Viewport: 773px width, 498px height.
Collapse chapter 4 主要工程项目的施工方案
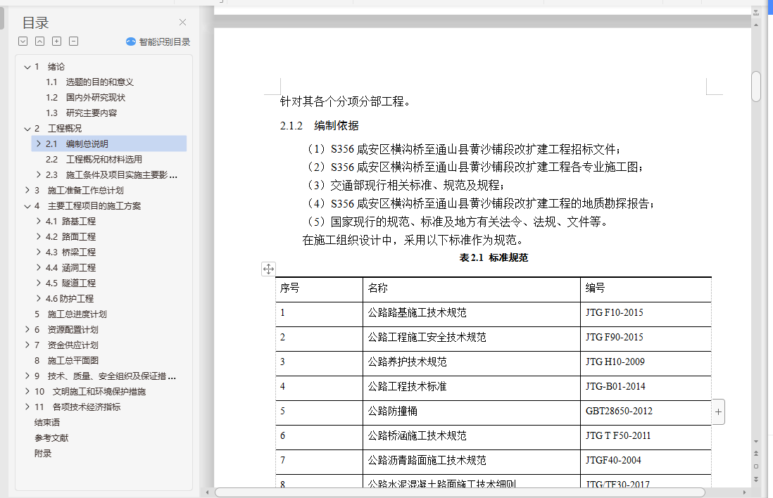[x=27, y=206]
